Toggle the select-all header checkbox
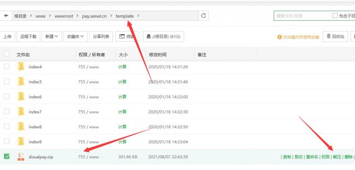This screenshot has height=170, width=355. 7,54
